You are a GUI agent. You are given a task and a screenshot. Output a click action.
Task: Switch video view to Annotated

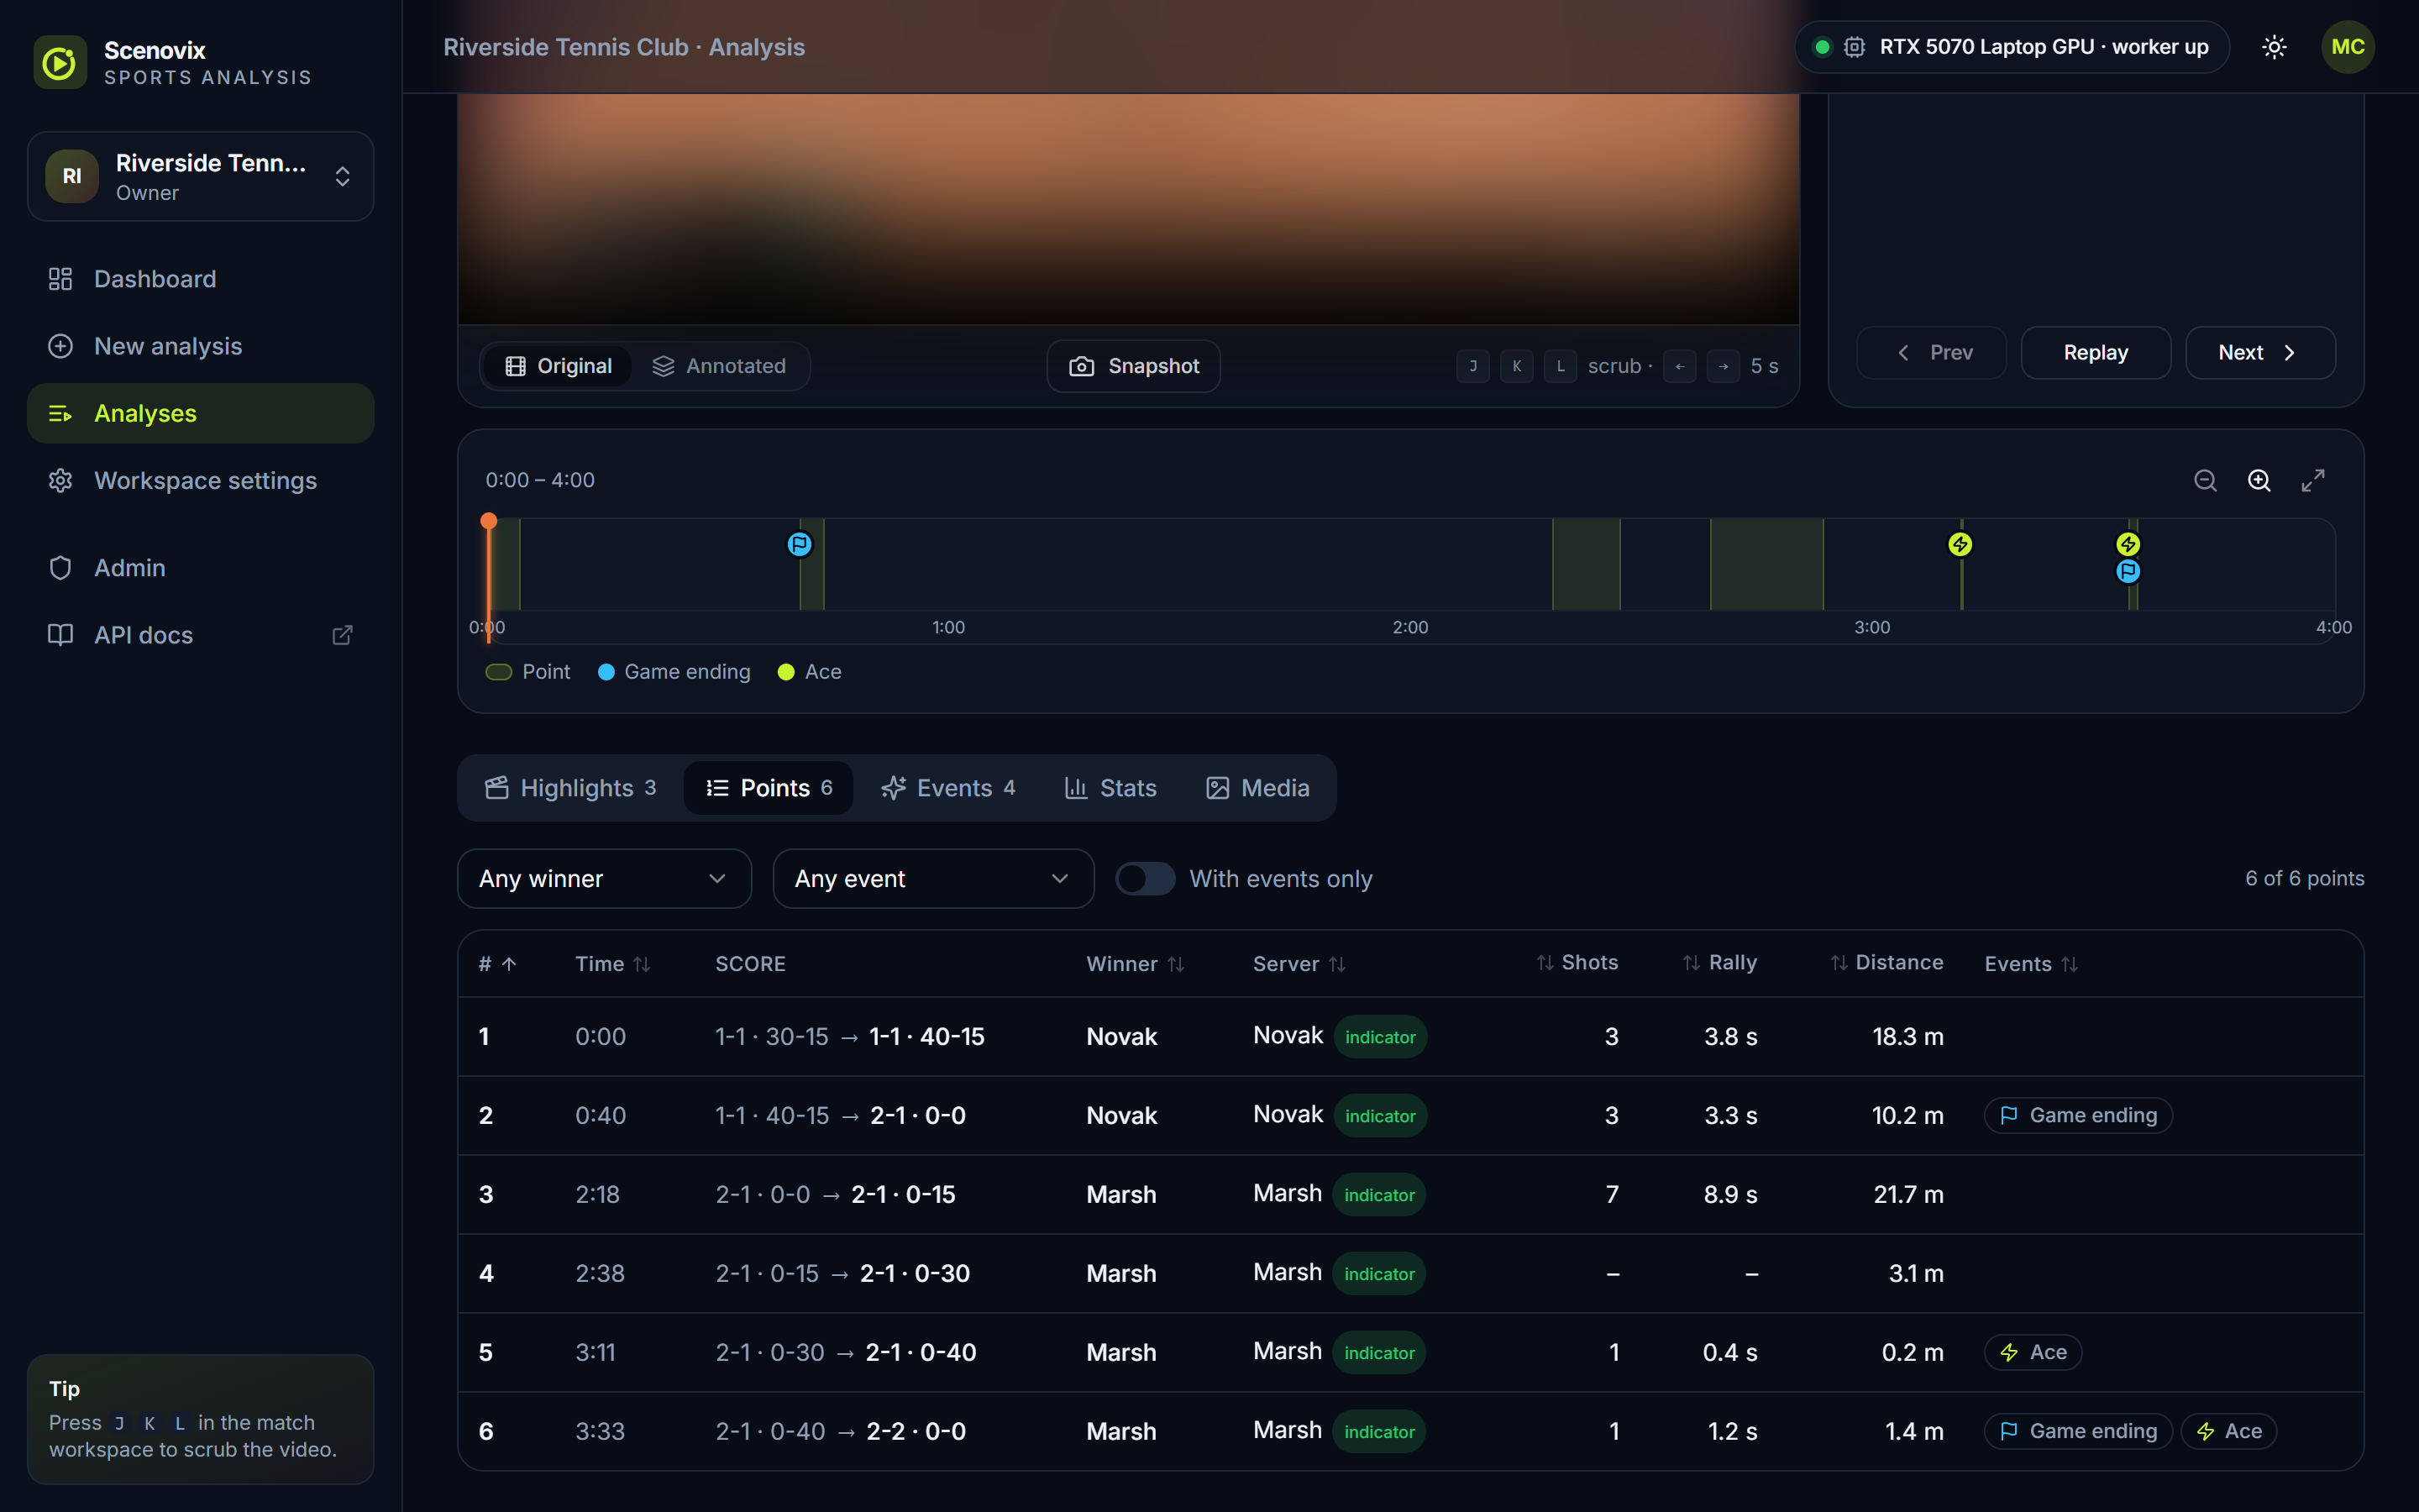(719, 366)
